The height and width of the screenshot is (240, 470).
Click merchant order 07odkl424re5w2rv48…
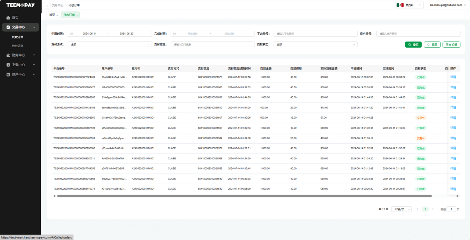point(114,77)
